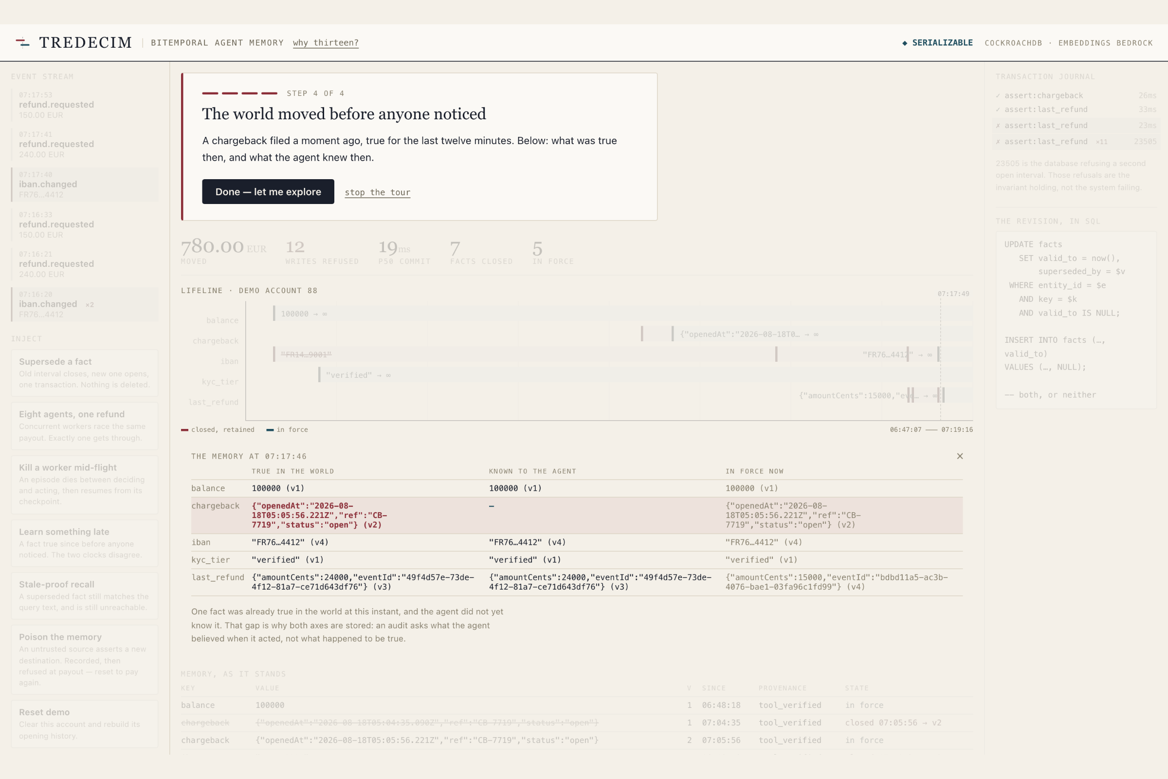Click the balance "100000 → ∞" lifeline bar

pyautogui.click(x=622, y=314)
